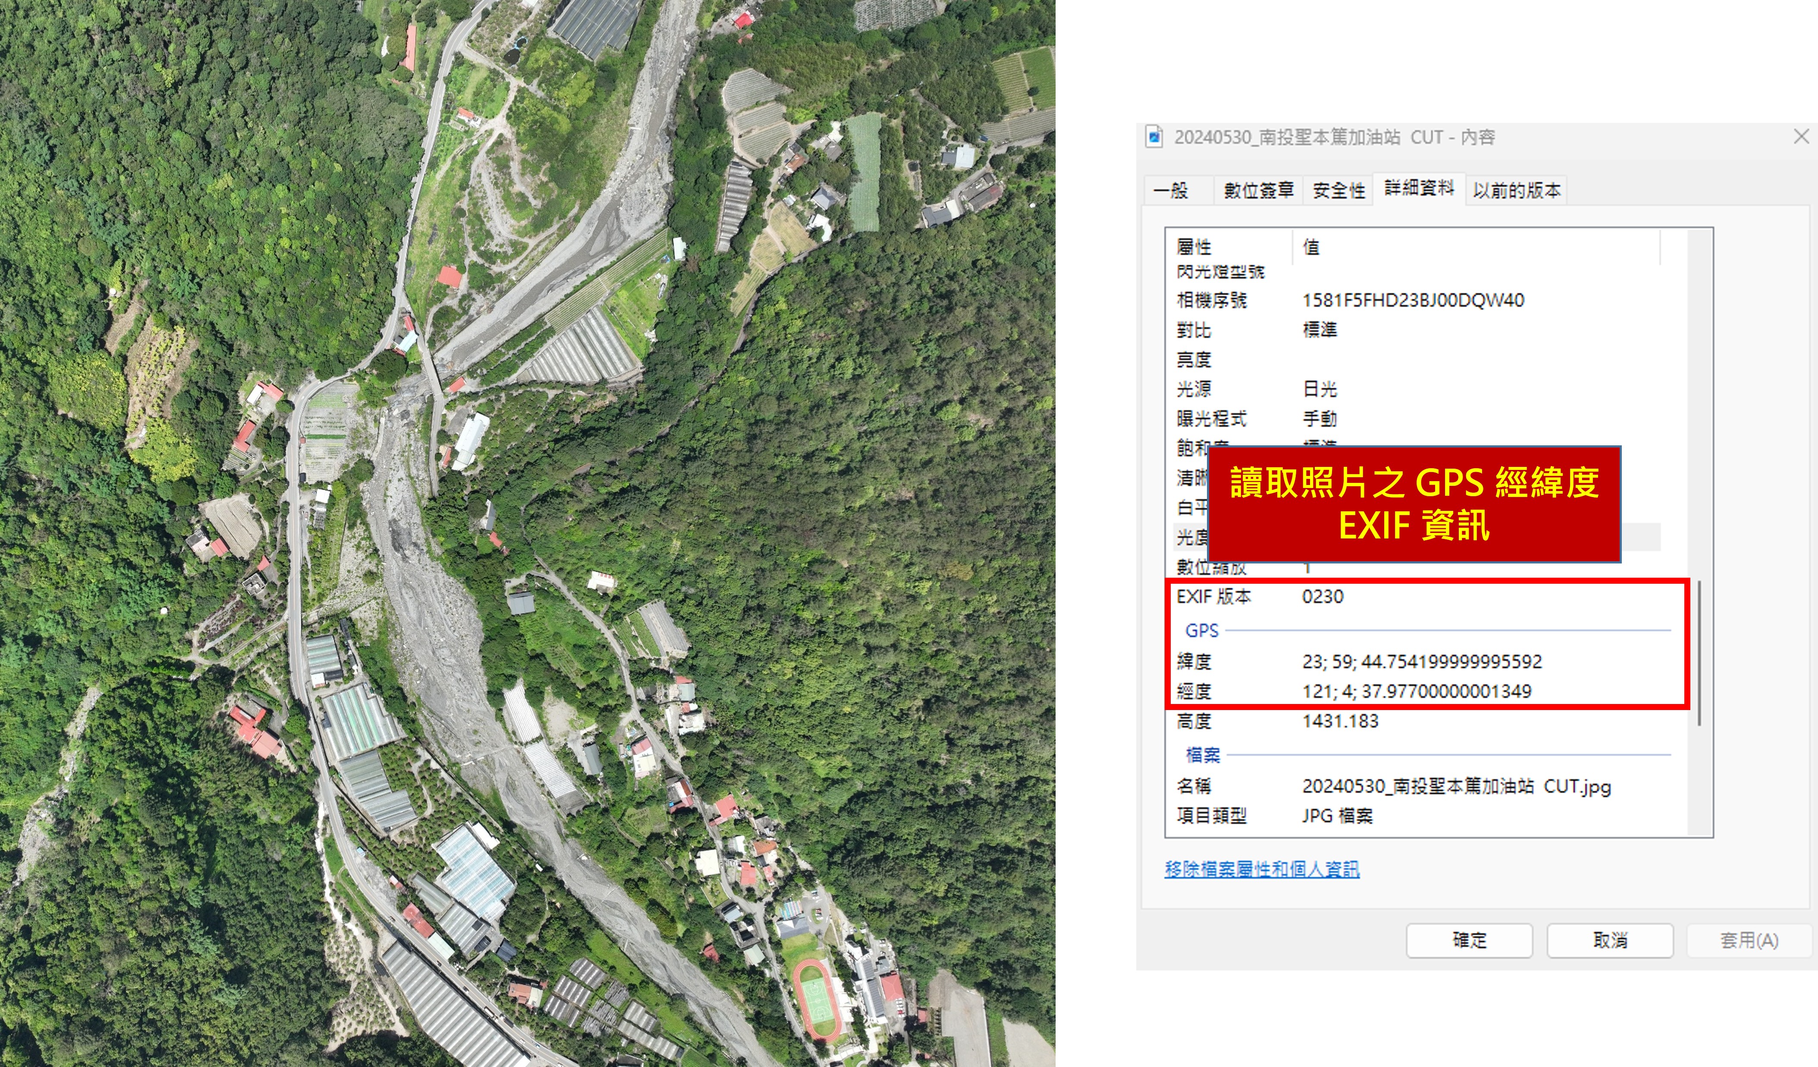
Task: Open the 數位簽章 tab
Action: click(x=1259, y=191)
